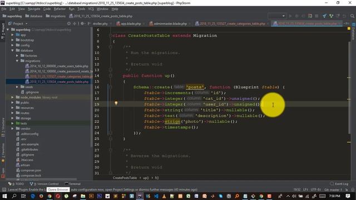356x200 pixels.
Task: Open the Project view dropdown
Action: point(18,23)
